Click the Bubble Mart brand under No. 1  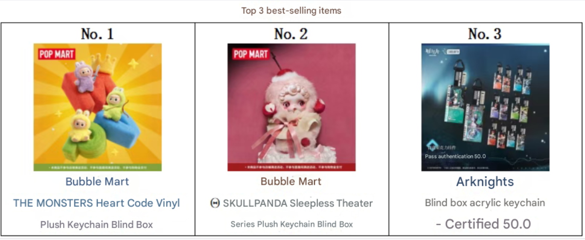pos(97,182)
